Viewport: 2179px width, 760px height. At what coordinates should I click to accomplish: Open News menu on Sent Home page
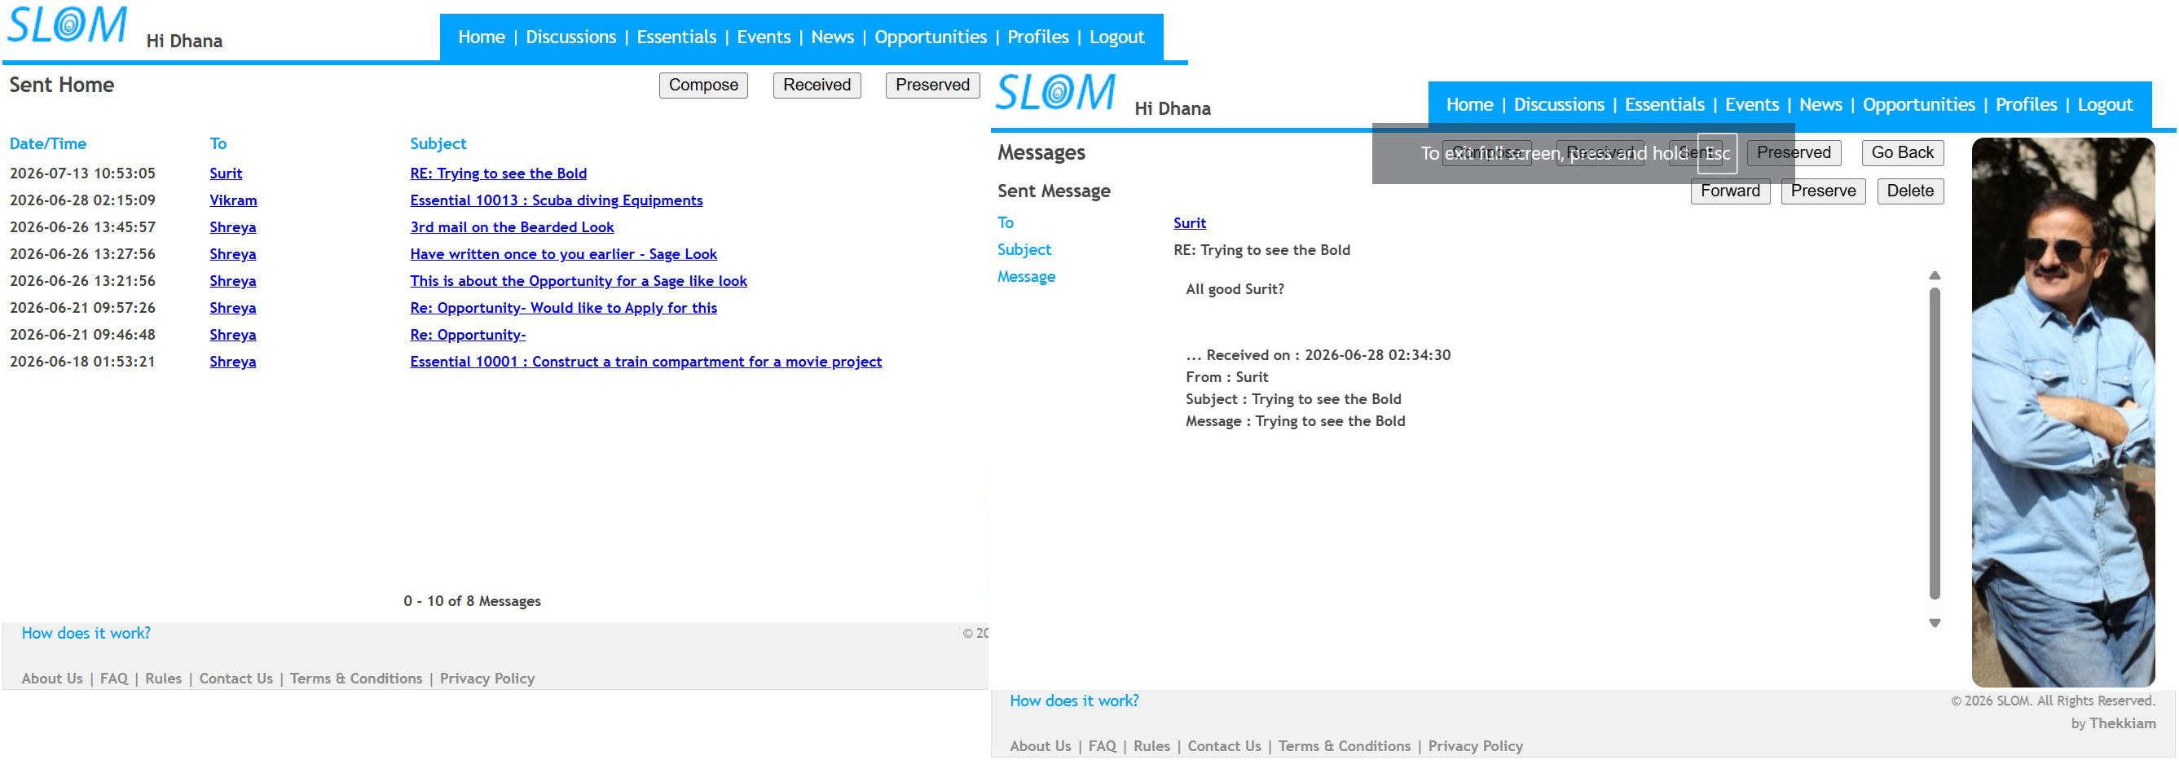point(832,37)
